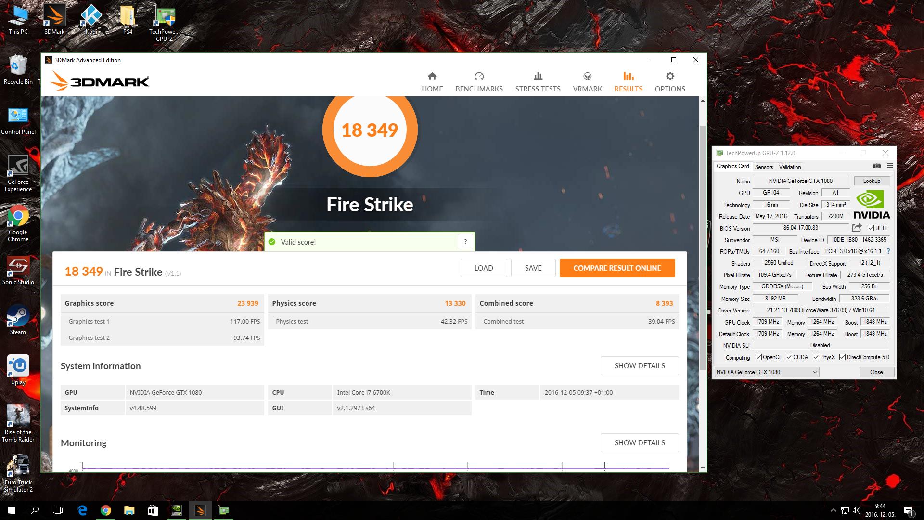The image size is (924, 520).
Task: Open the PS4 folder on desktop
Action: (128, 19)
